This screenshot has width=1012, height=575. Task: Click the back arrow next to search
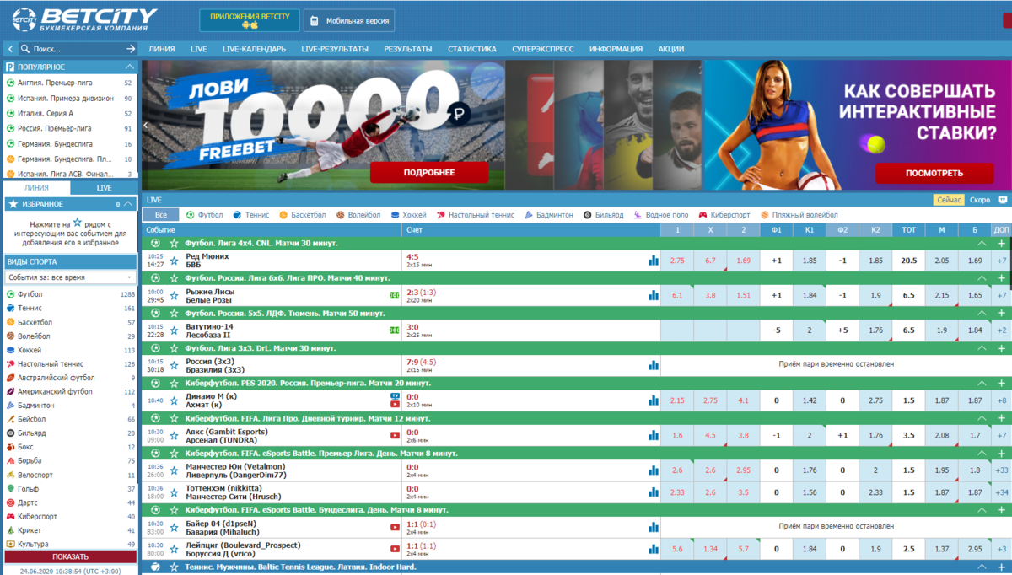(11, 50)
